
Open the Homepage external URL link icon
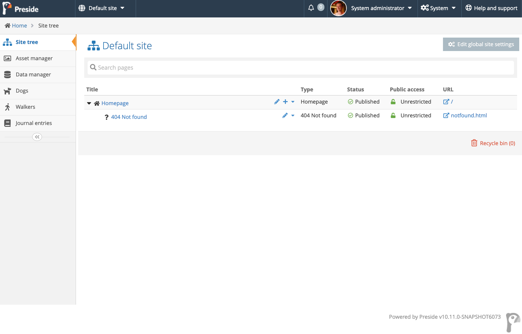pyautogui.click(x=446, y=102)
